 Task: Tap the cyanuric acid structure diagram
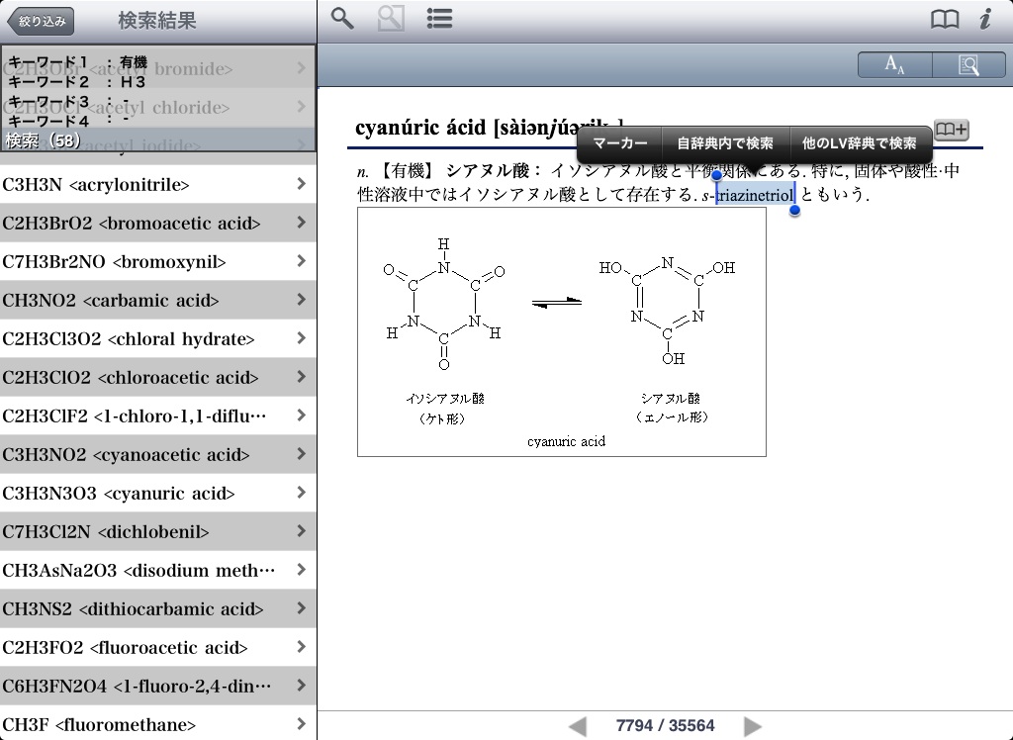(561, 331)
